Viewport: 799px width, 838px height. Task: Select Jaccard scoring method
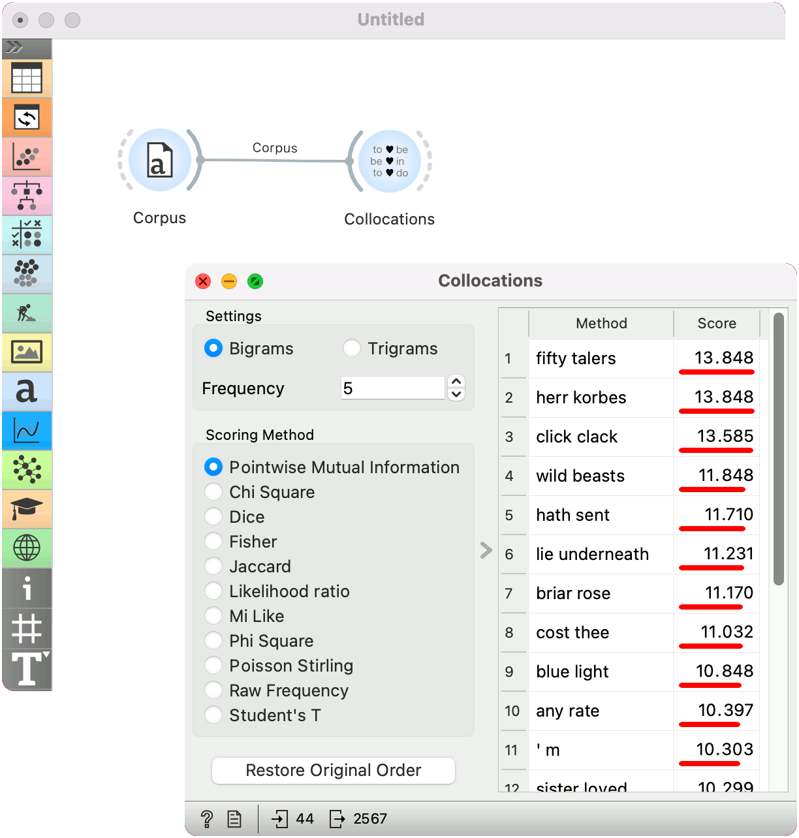[213, 566]
